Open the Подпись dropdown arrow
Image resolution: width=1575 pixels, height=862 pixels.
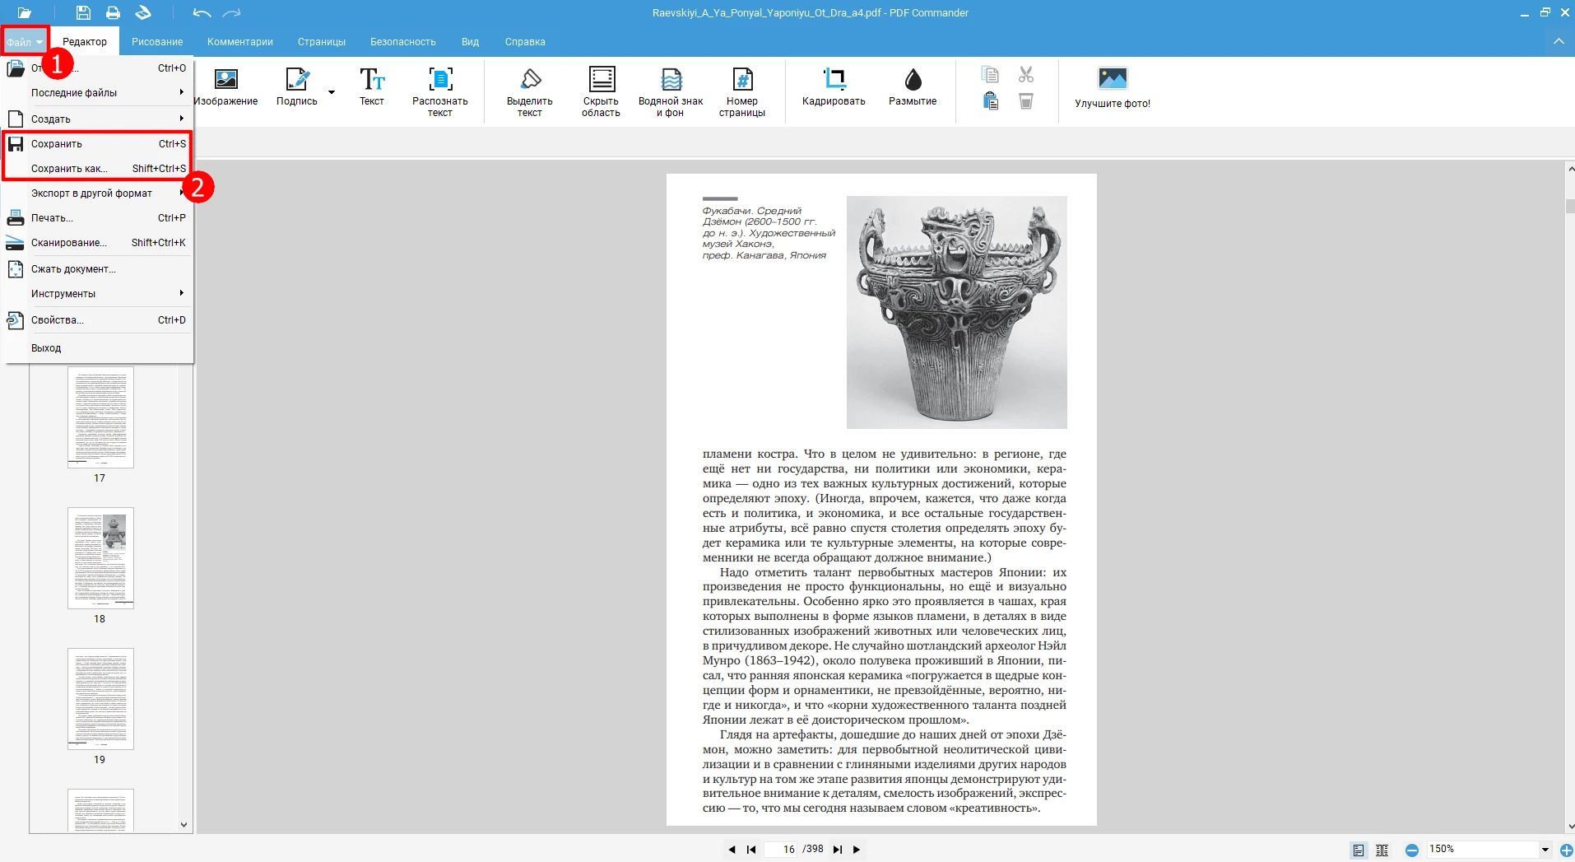332,92
